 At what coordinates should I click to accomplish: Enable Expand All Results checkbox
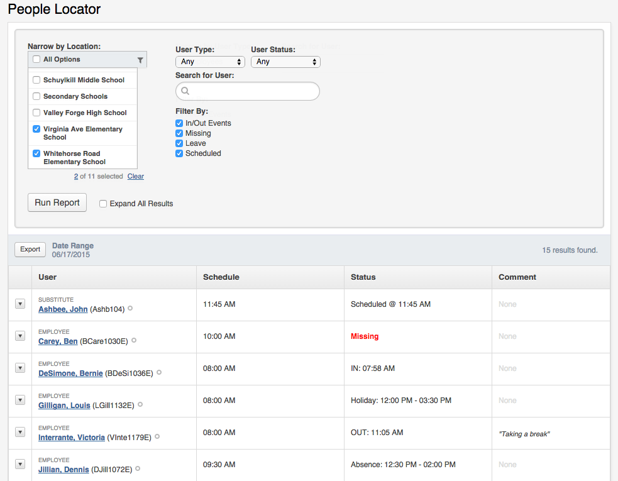tap(103, 204)
